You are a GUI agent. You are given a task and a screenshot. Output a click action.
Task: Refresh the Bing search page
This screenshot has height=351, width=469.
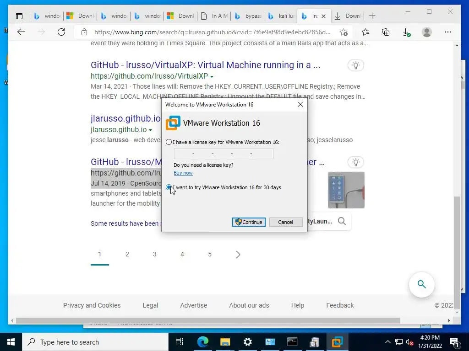click(61, 32)
